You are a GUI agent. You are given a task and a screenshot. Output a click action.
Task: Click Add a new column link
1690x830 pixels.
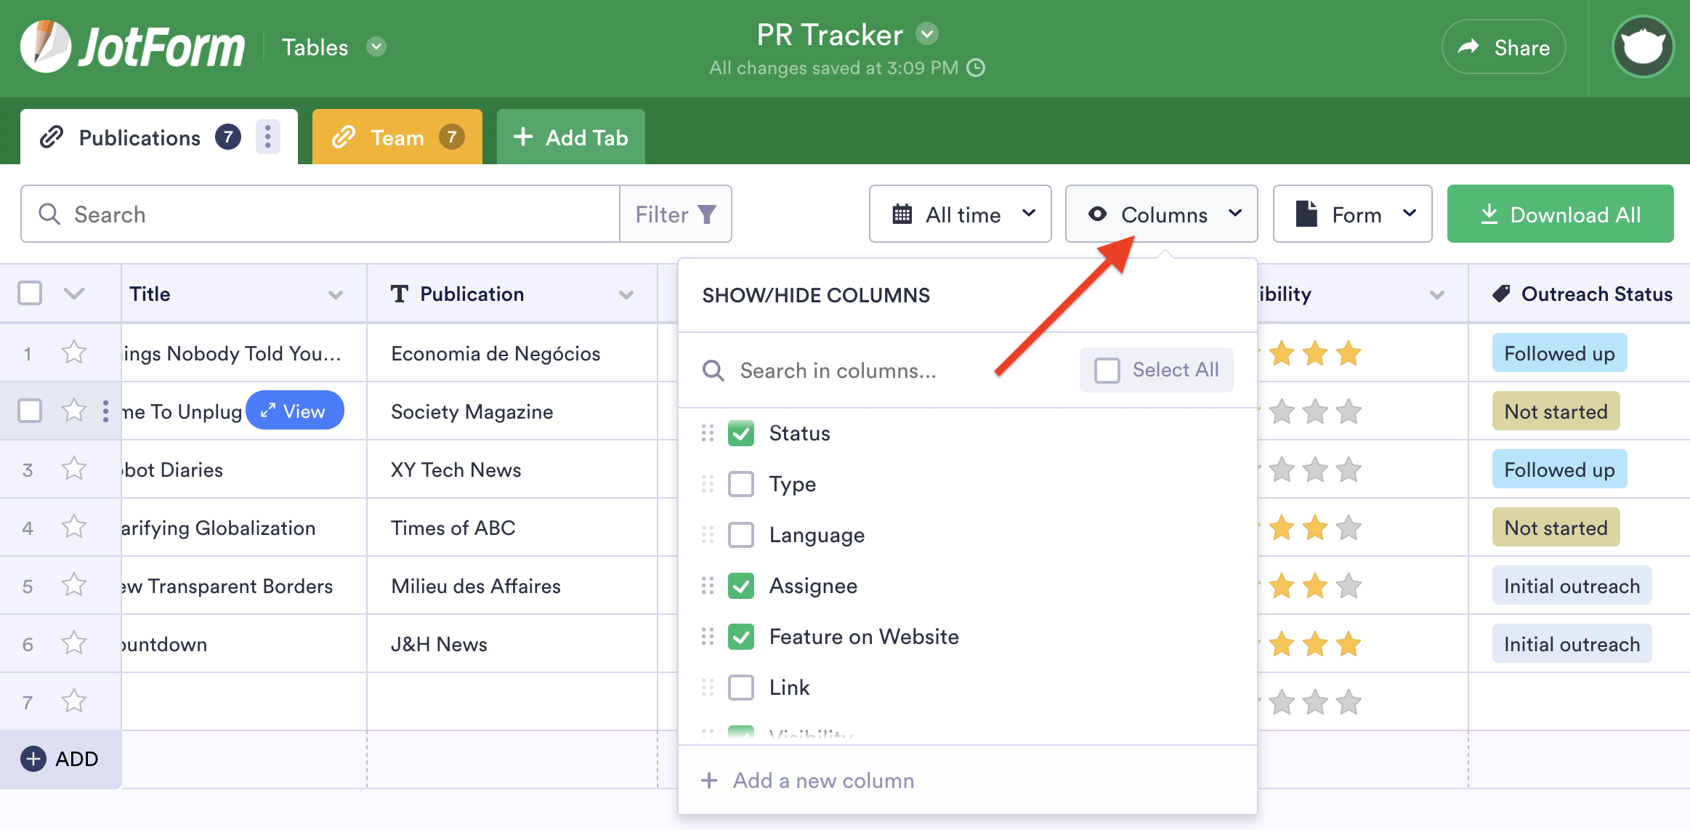click(x=822, y=781)
